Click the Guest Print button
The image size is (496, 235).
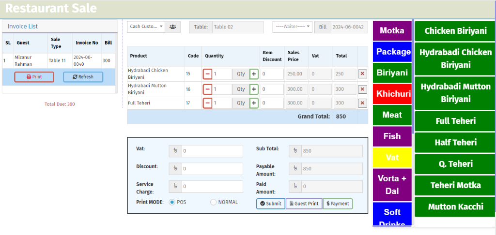(x=304, y=204)
